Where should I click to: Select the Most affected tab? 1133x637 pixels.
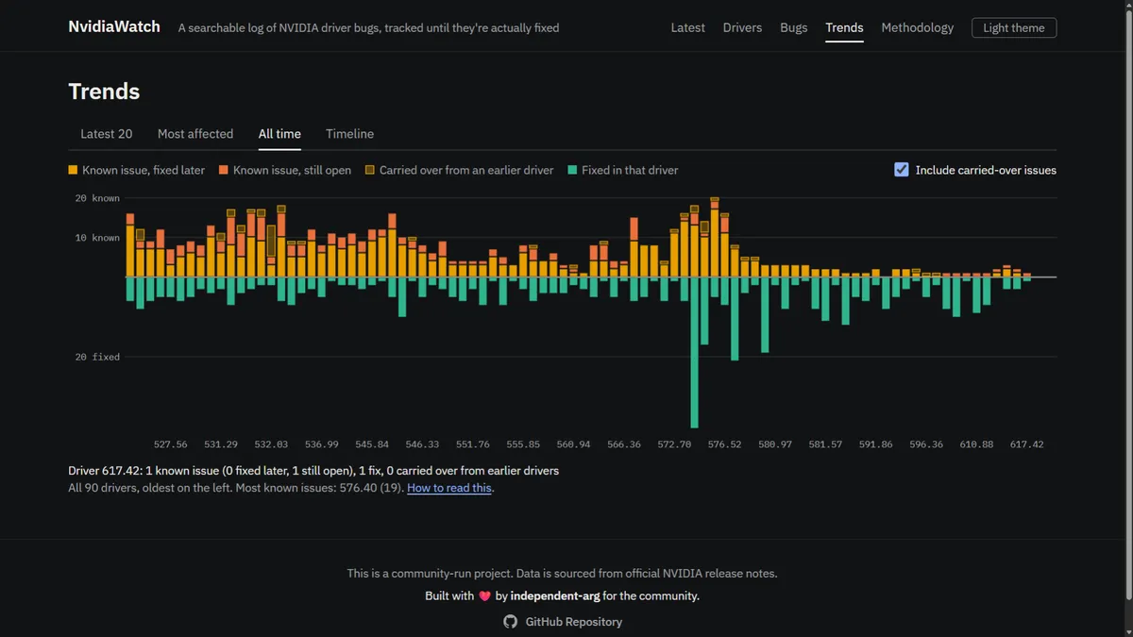coord(195,134)
